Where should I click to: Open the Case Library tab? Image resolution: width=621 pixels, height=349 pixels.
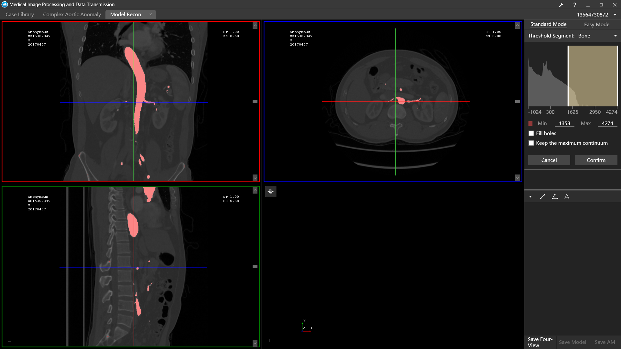[x=20, y=15]
